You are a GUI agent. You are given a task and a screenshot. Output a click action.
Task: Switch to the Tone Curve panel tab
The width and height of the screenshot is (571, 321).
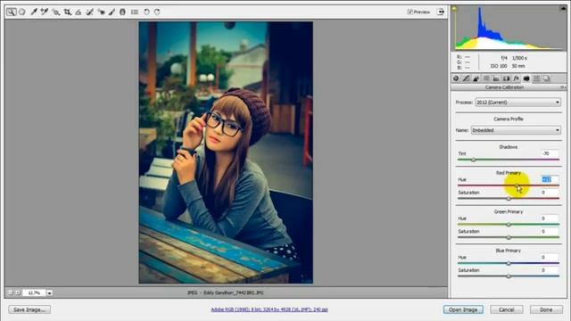pyautogui.click(x=466, y=78)
